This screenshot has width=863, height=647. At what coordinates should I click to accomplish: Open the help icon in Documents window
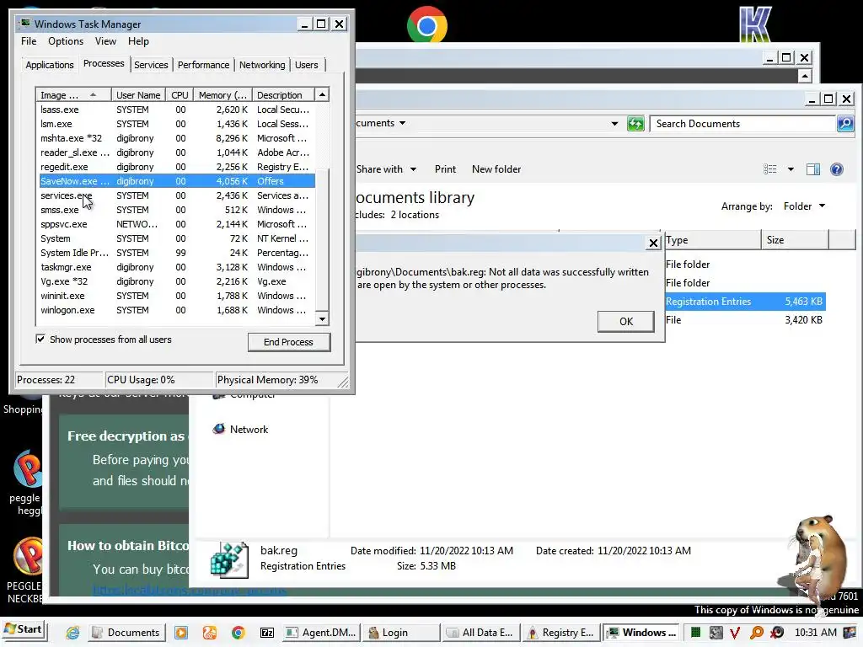tap(837, 168)
